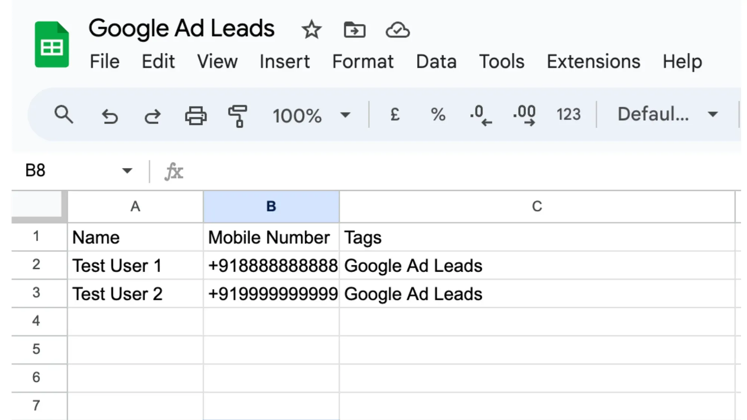This screenshot has height=420, width=747.
Task: Click the Google Ad Leads title
Action: click(x=182, y=28)
